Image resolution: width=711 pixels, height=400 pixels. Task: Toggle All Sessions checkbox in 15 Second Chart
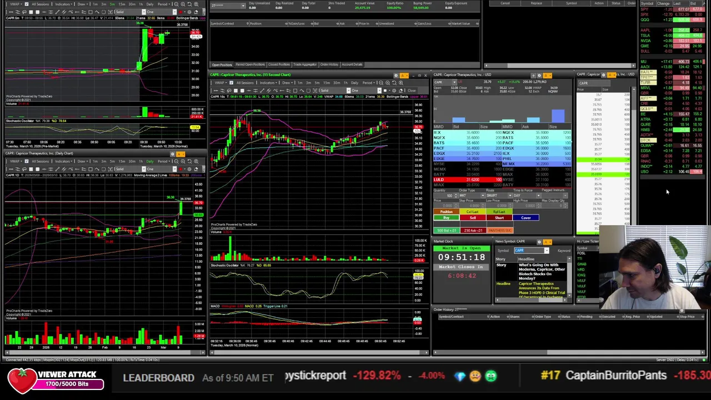232,83
